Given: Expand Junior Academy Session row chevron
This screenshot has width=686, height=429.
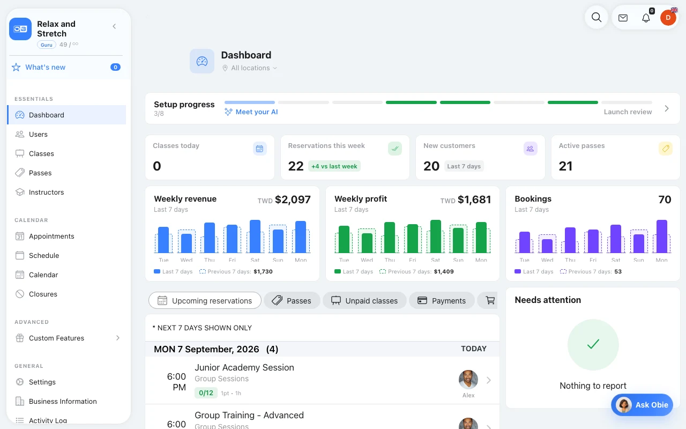Looking at the screenshot, I should click(489, 380).
